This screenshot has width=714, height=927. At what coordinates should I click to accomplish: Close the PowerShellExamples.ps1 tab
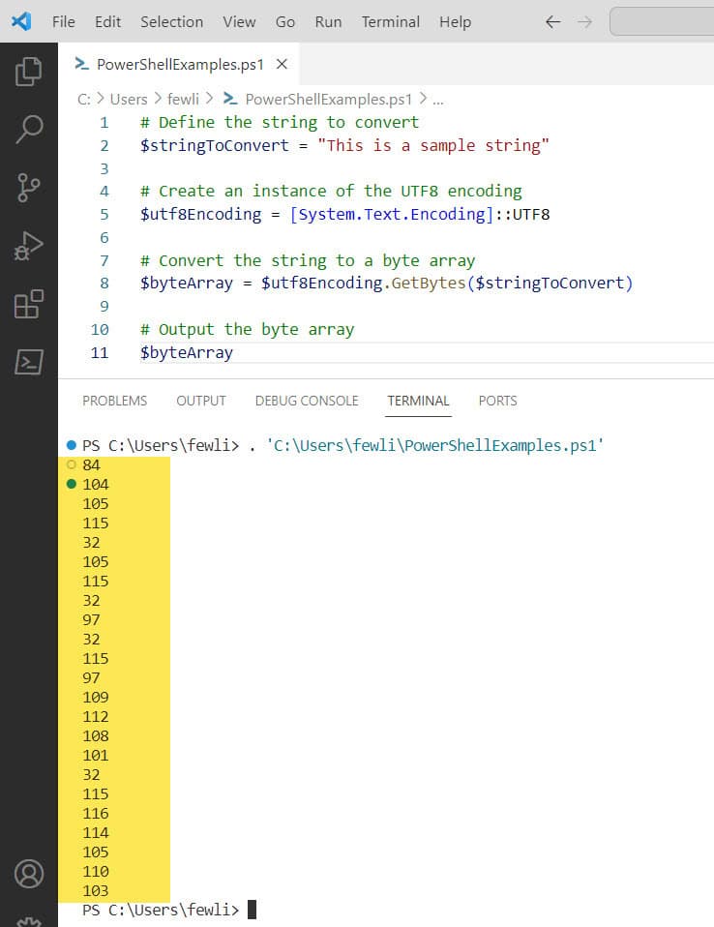coord(282,64)
